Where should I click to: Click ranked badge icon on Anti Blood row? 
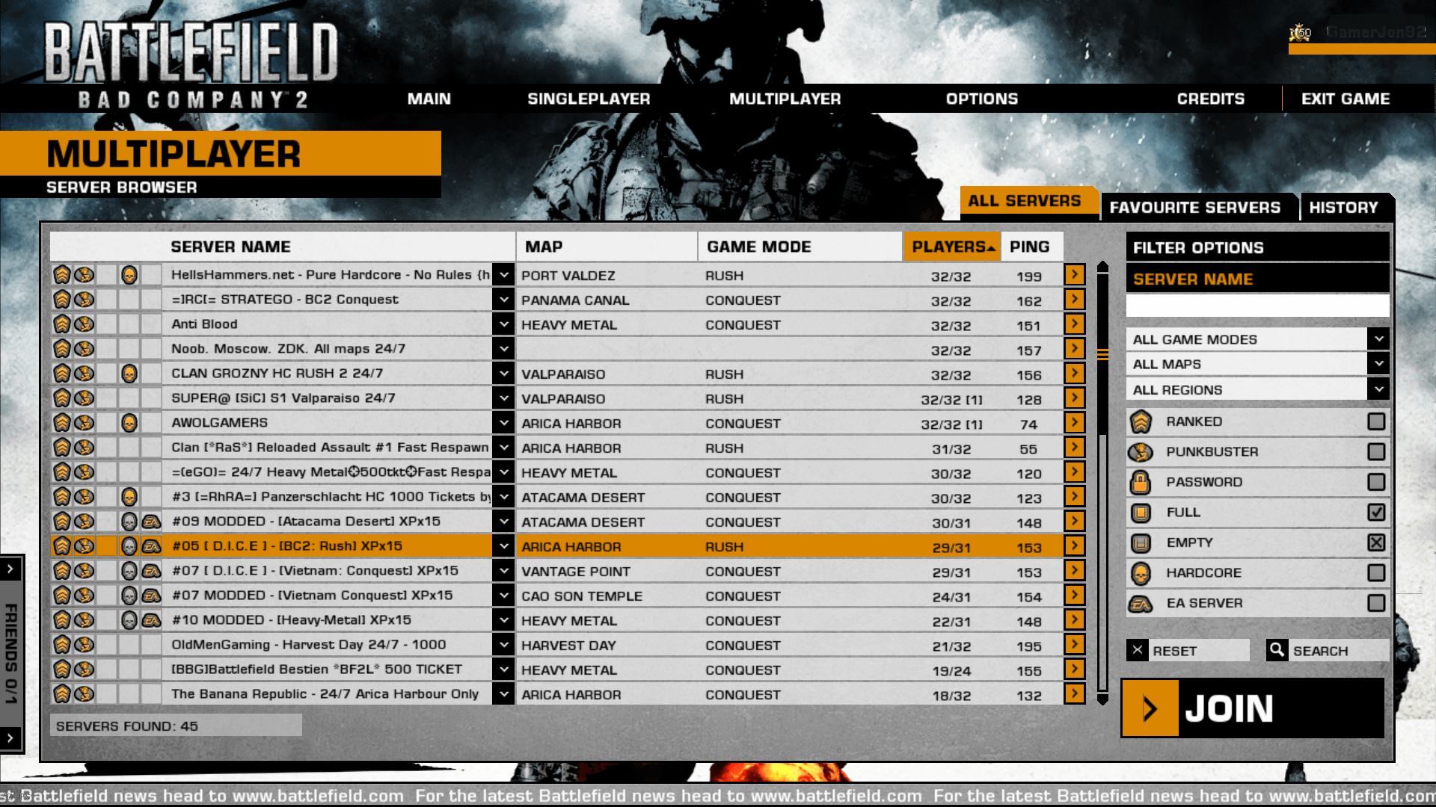pos(62,324)
